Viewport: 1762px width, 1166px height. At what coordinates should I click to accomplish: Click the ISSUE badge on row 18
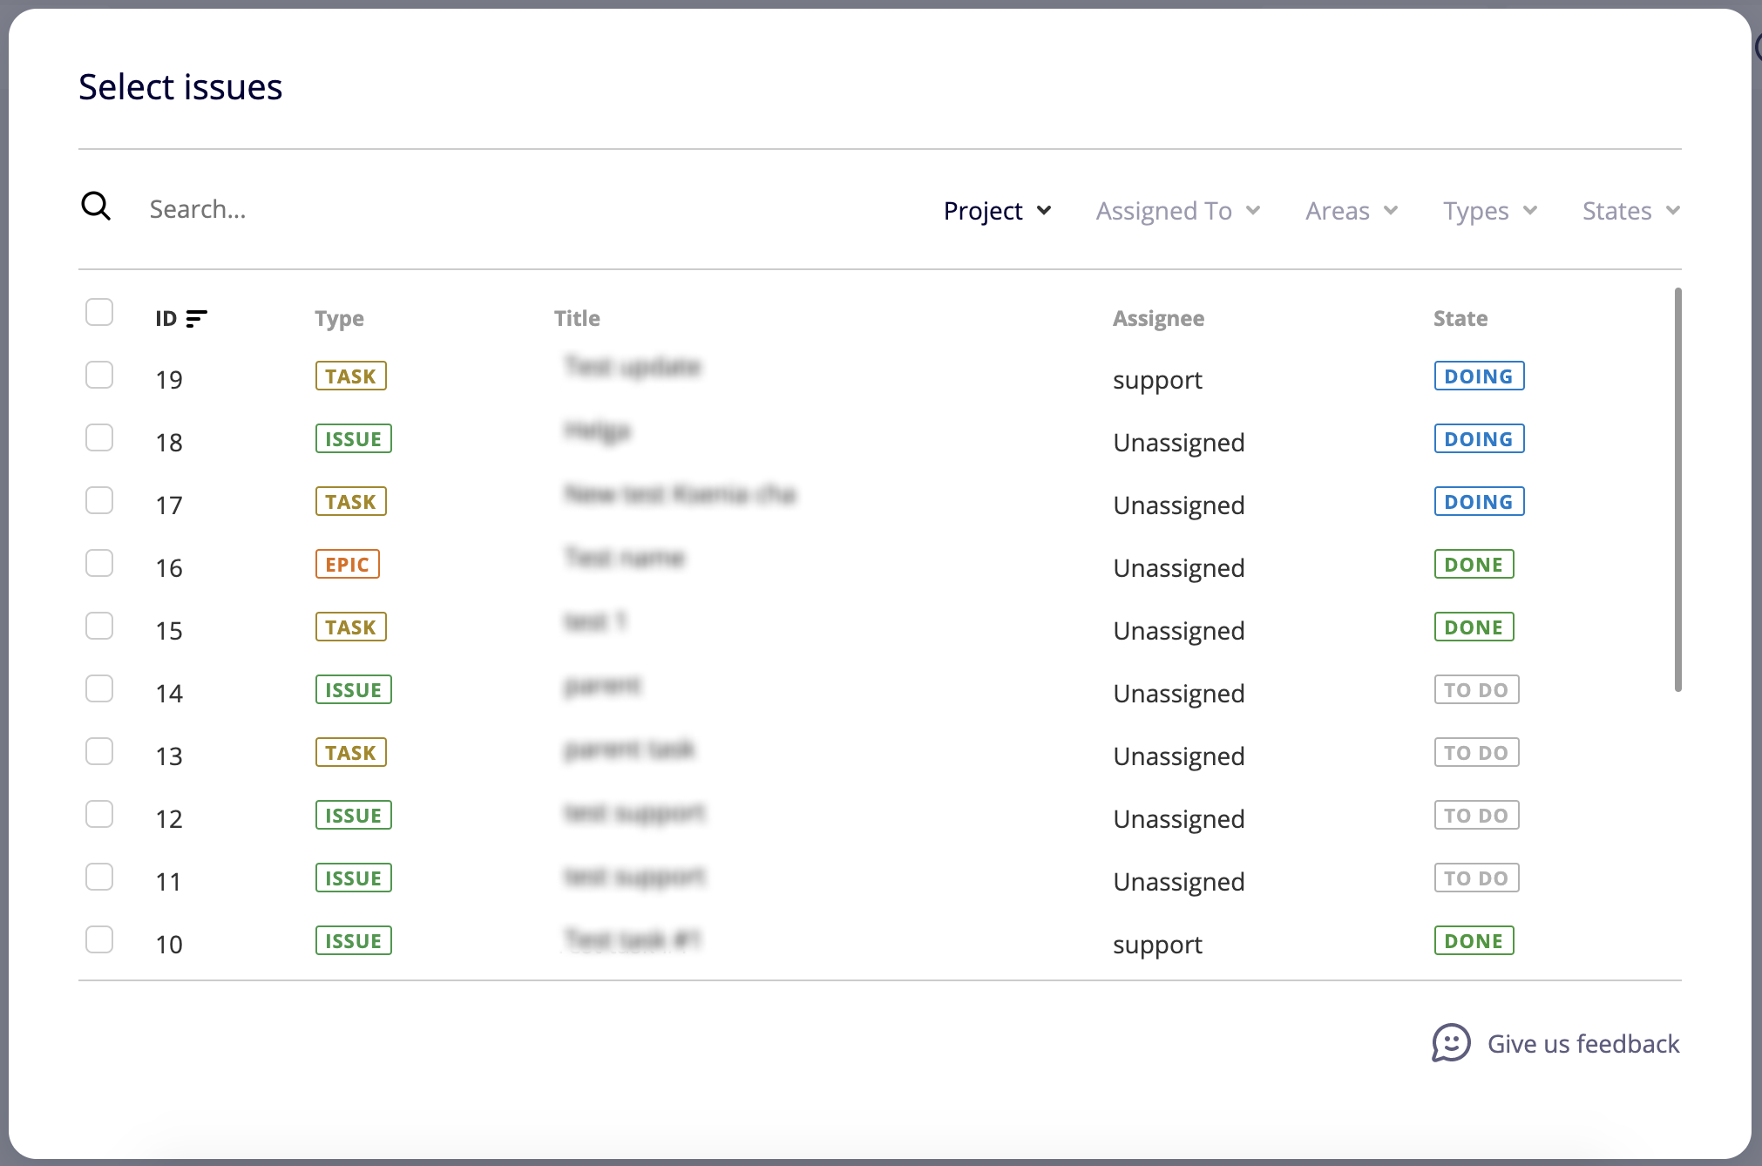tap(353, 439)
